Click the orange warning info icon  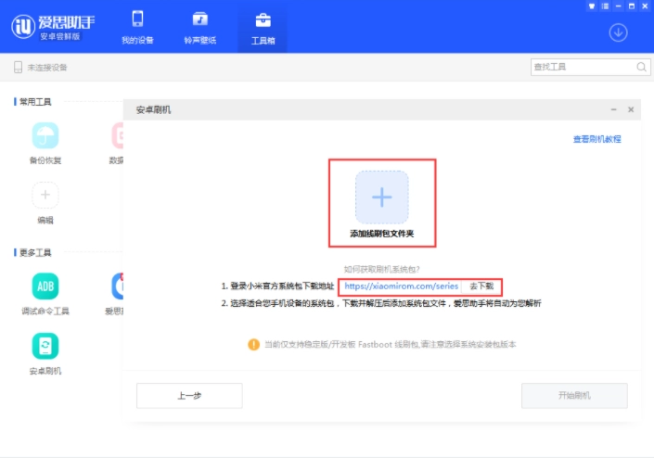tap(253, 344)
